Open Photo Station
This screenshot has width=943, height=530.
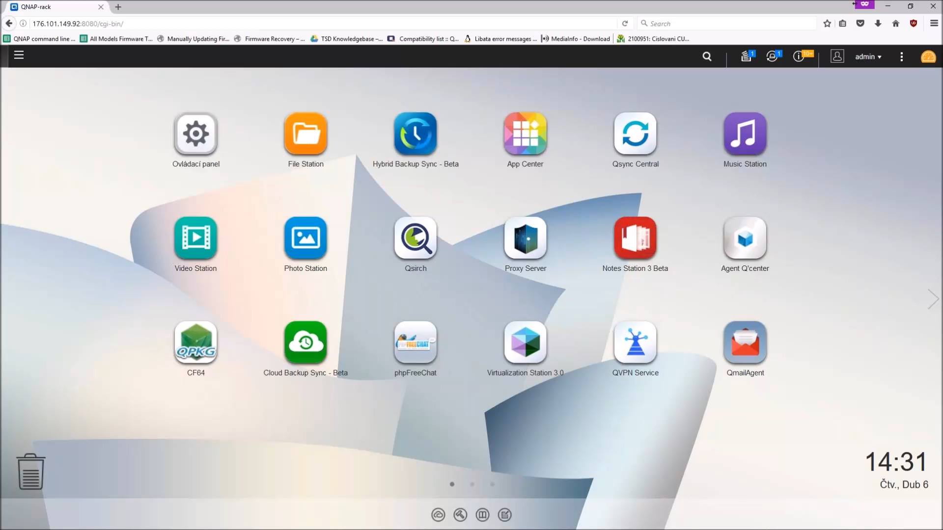305,238
